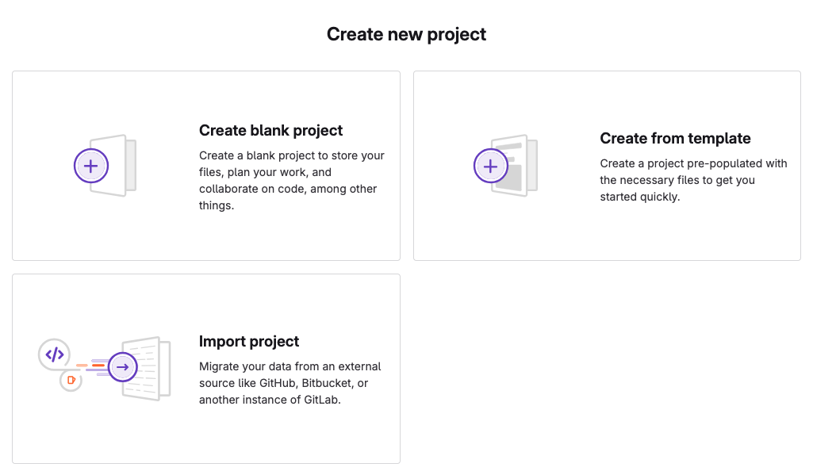Click the plus icon on template card
The image size is (813, 475).
tap(491, 166)
